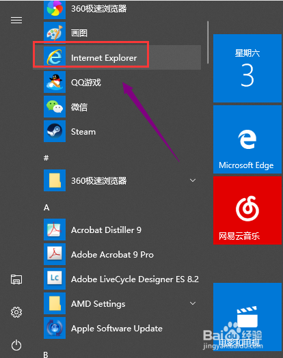Launch Acrobat Distiller 9 icon
Image resolution: width=283 pixels, height=358 pixels.
55,230
